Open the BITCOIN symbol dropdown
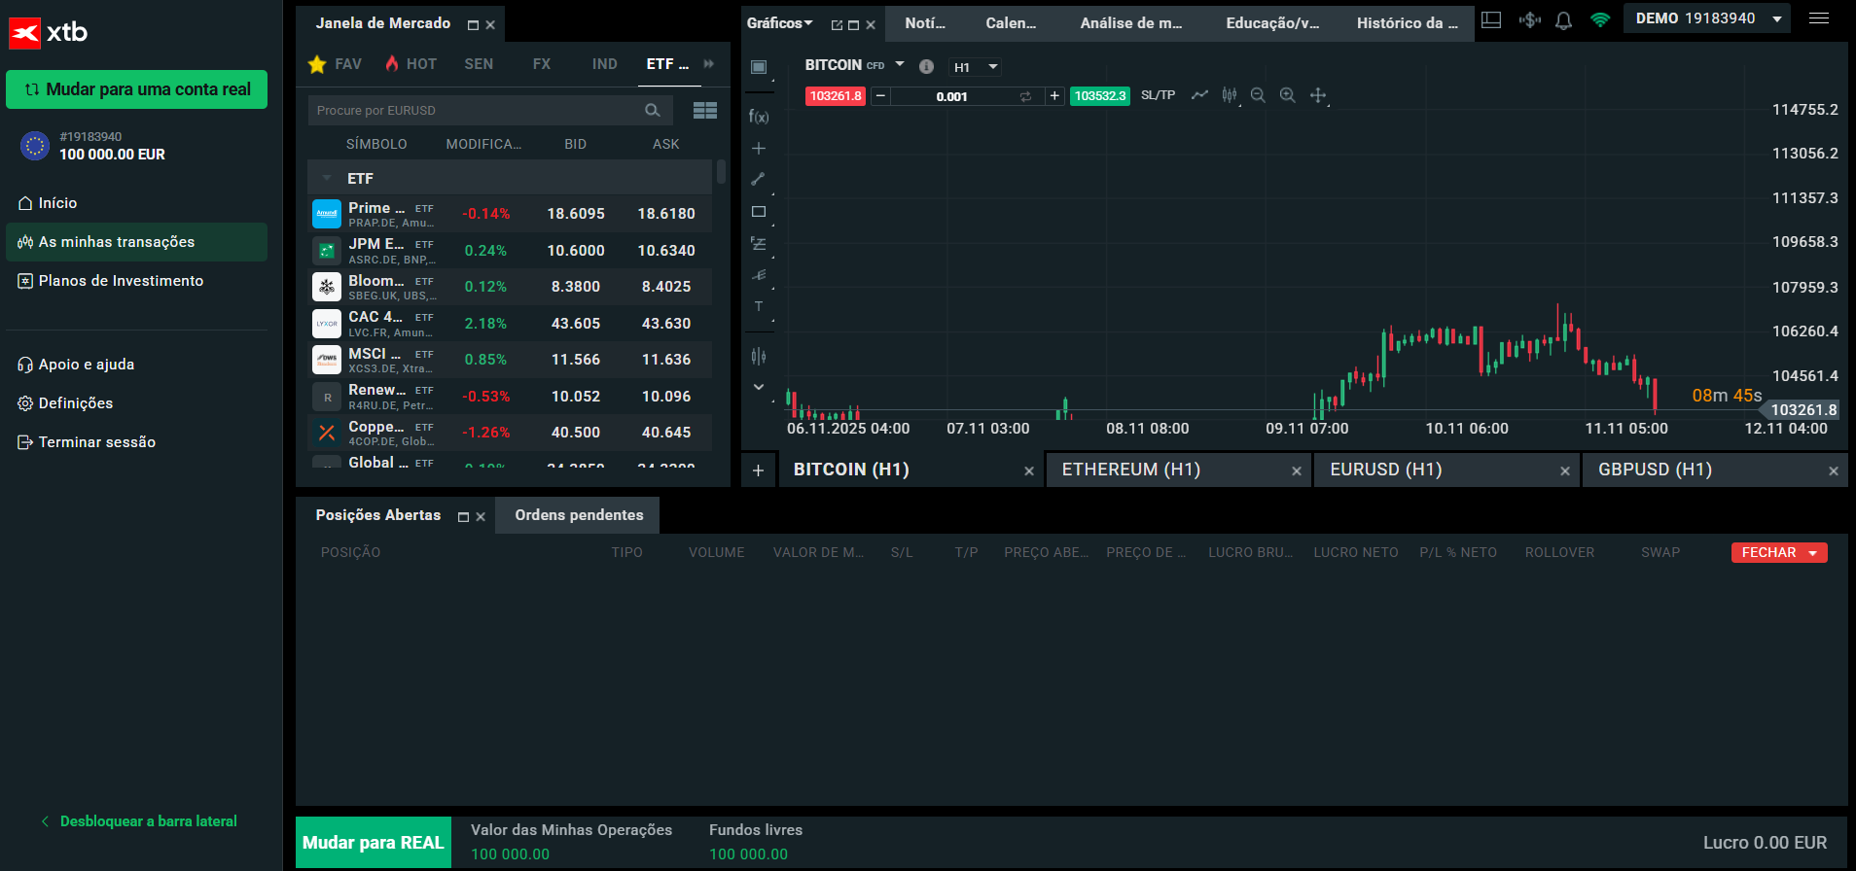 click(900, 65)
